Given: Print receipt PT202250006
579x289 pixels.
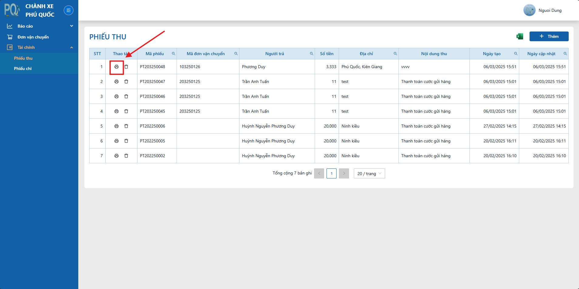Looking at the screenshot, I should [x=117, y=126].
